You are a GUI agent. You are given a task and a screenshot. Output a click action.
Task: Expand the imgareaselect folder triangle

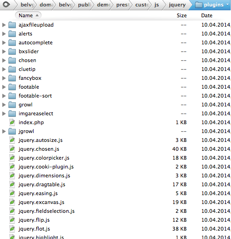pyautogui.click(x=4, y=113)
